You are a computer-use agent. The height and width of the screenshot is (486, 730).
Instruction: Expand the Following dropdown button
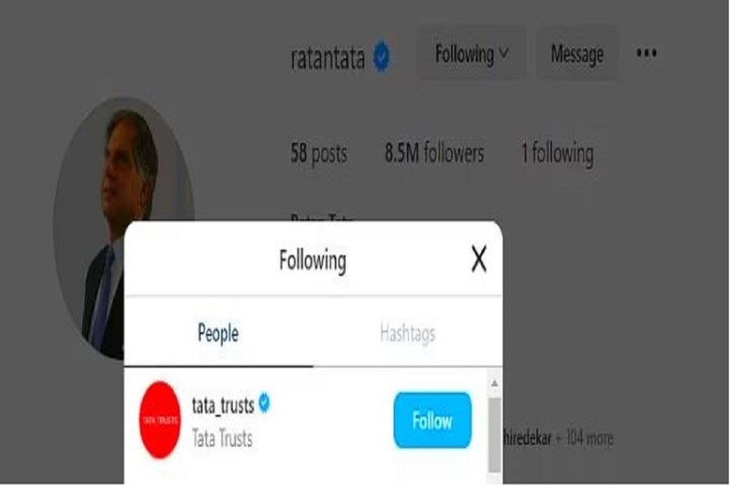(471, 54)
